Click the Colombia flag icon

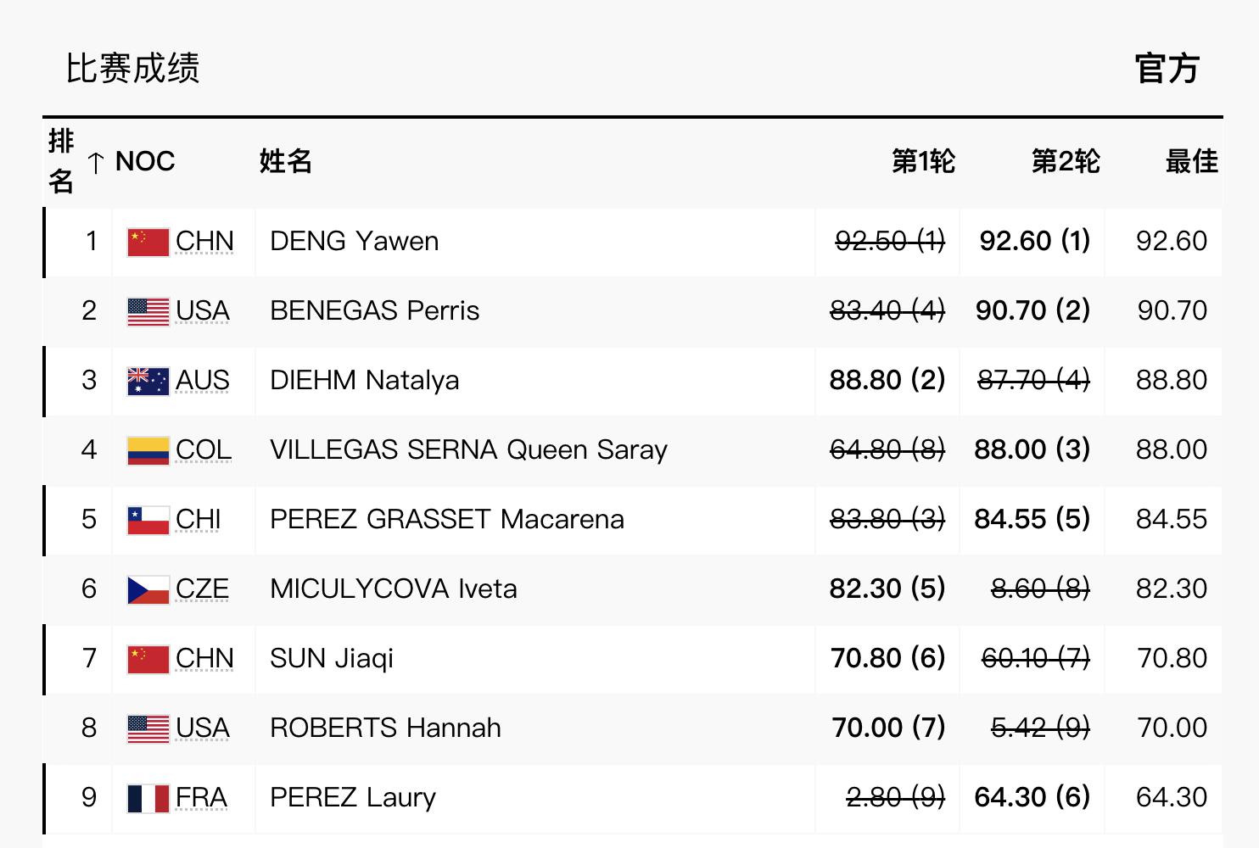[148, 450]
